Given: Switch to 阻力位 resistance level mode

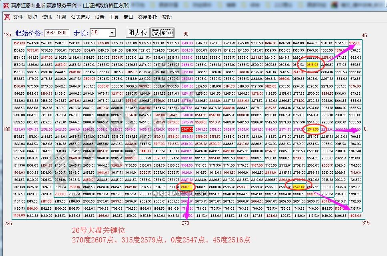Looking at the screenshot, I should coord(138,32).
